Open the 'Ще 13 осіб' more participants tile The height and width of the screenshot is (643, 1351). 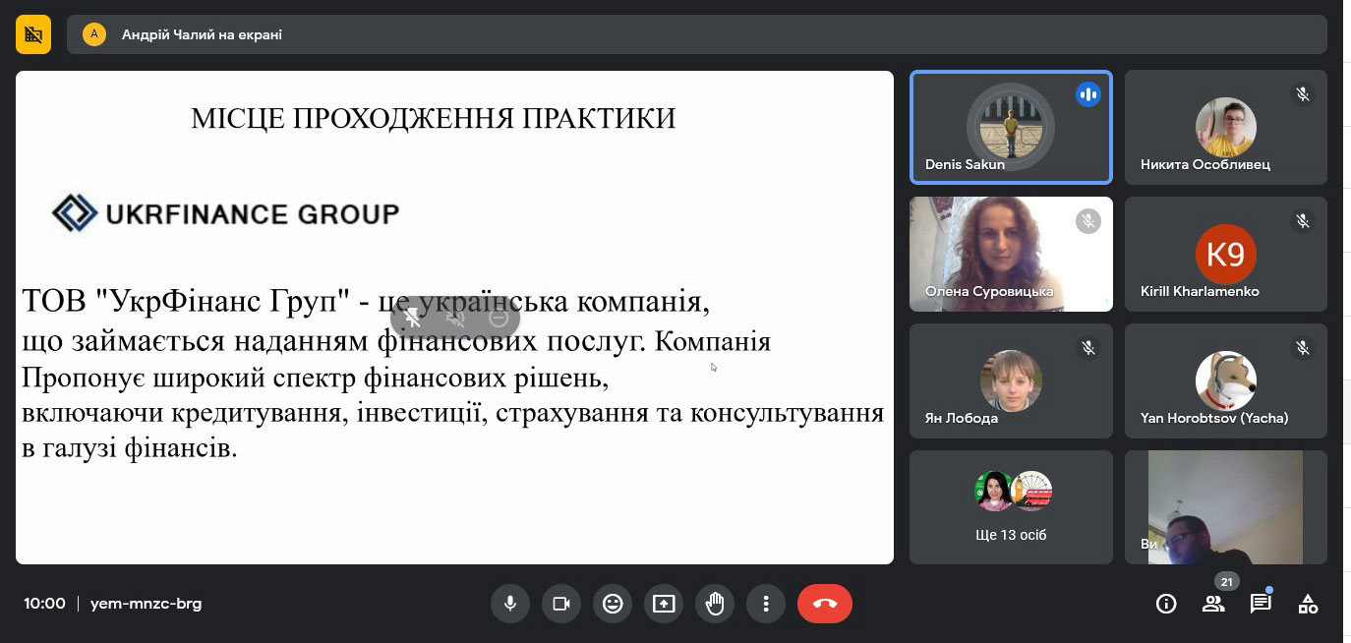(x=1011, y=507)
